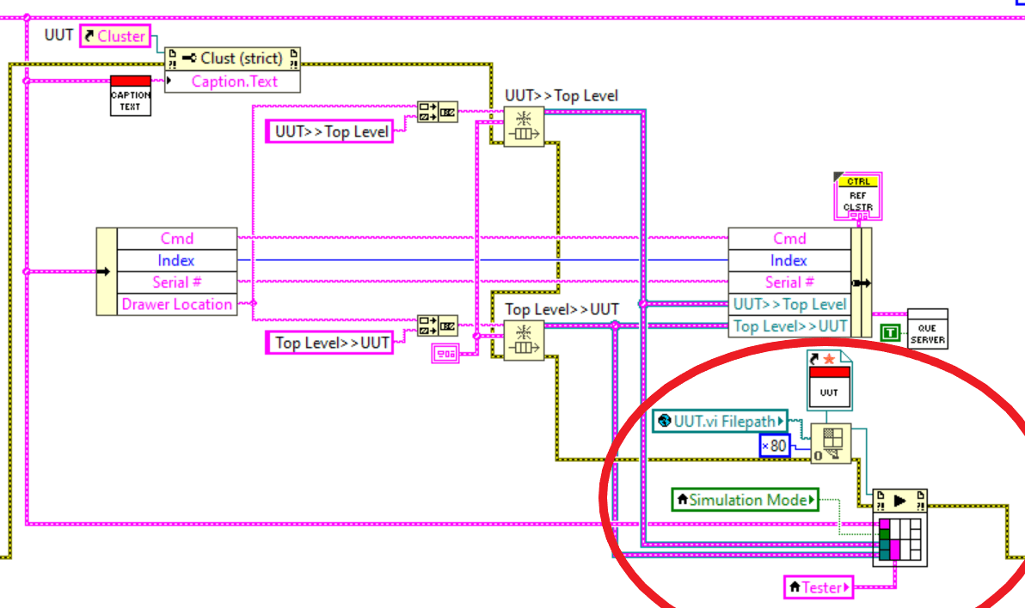Select the Cluster type definition label near UUT
Viewport: 1025px width, 608px height.
(x=114, y=36)
